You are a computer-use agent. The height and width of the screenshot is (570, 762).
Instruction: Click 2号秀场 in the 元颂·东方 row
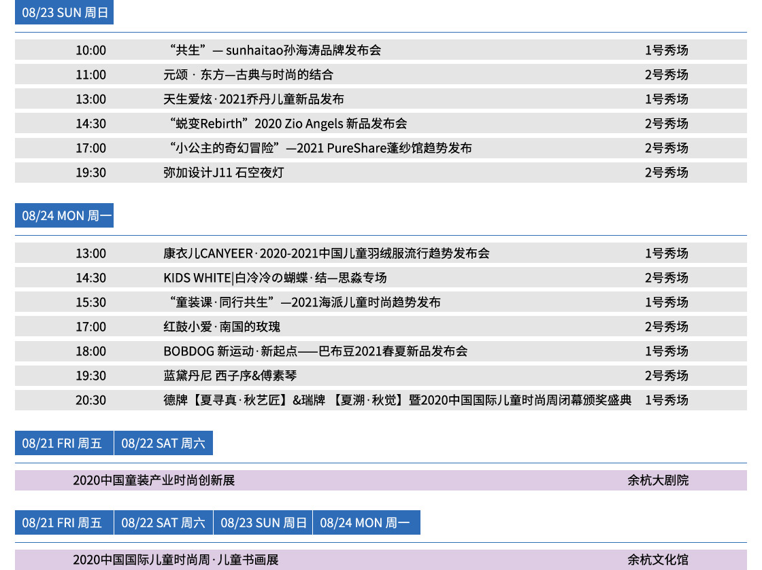pyautogui.click(x=667, y=75)
